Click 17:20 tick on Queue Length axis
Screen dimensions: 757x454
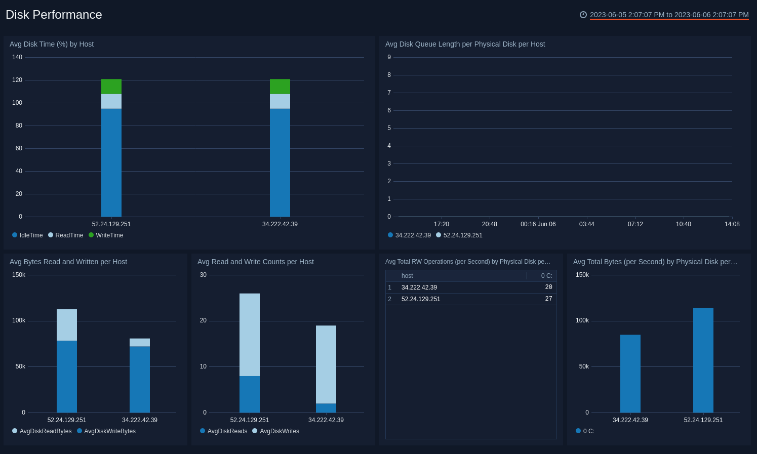[x=442, y=224]
